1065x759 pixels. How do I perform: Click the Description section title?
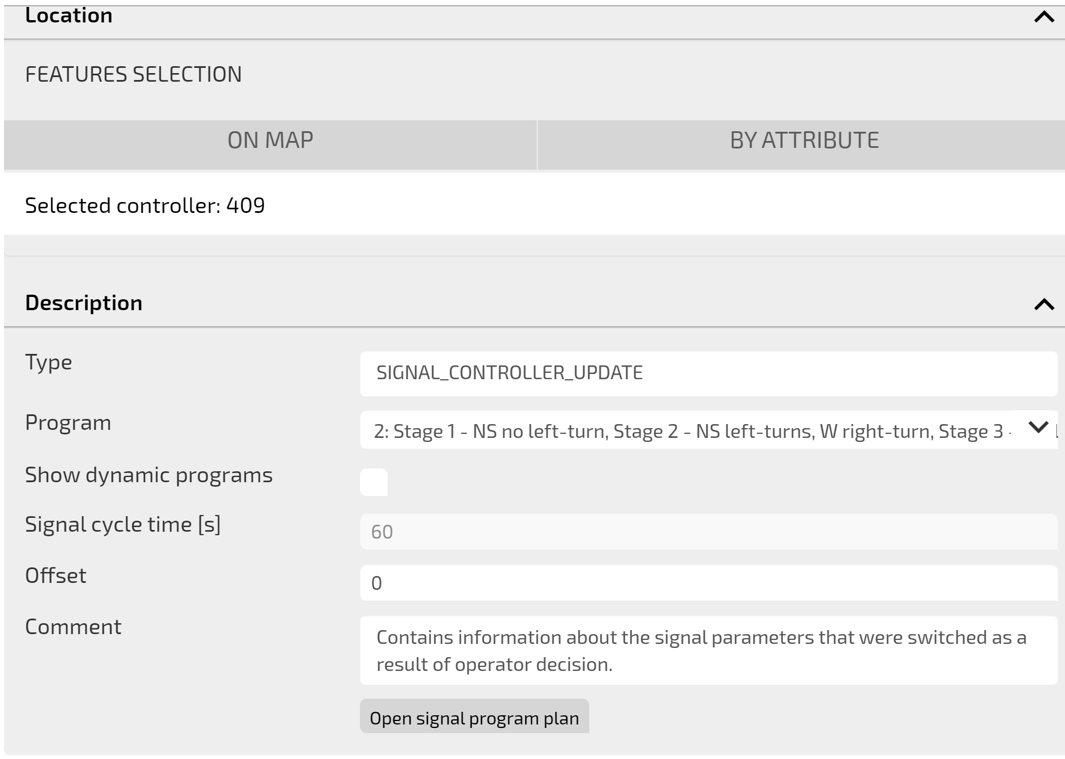pos(84,303)
